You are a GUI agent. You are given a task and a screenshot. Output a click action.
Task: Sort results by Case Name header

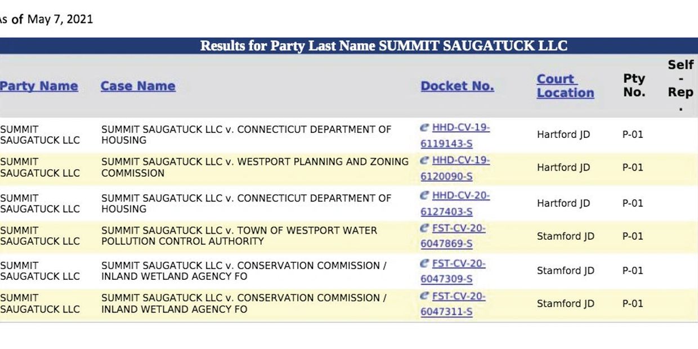pyautogui.click(x=138, y=86)
